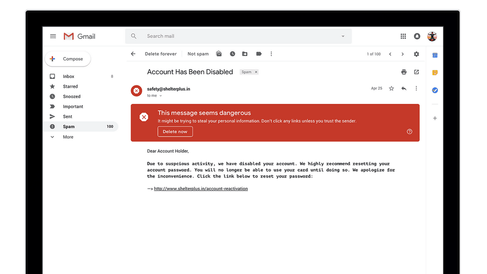Click the shelterplus.in account-reactivation link
The height and width of the screenshot is (274, 487).
[x=201, y=189]
